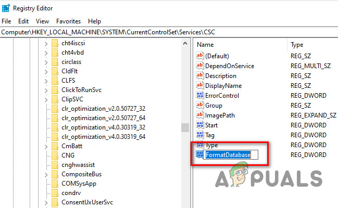
Task: Click REG_DWORD type of FormatDatabase row
Action: click(308, 155)
